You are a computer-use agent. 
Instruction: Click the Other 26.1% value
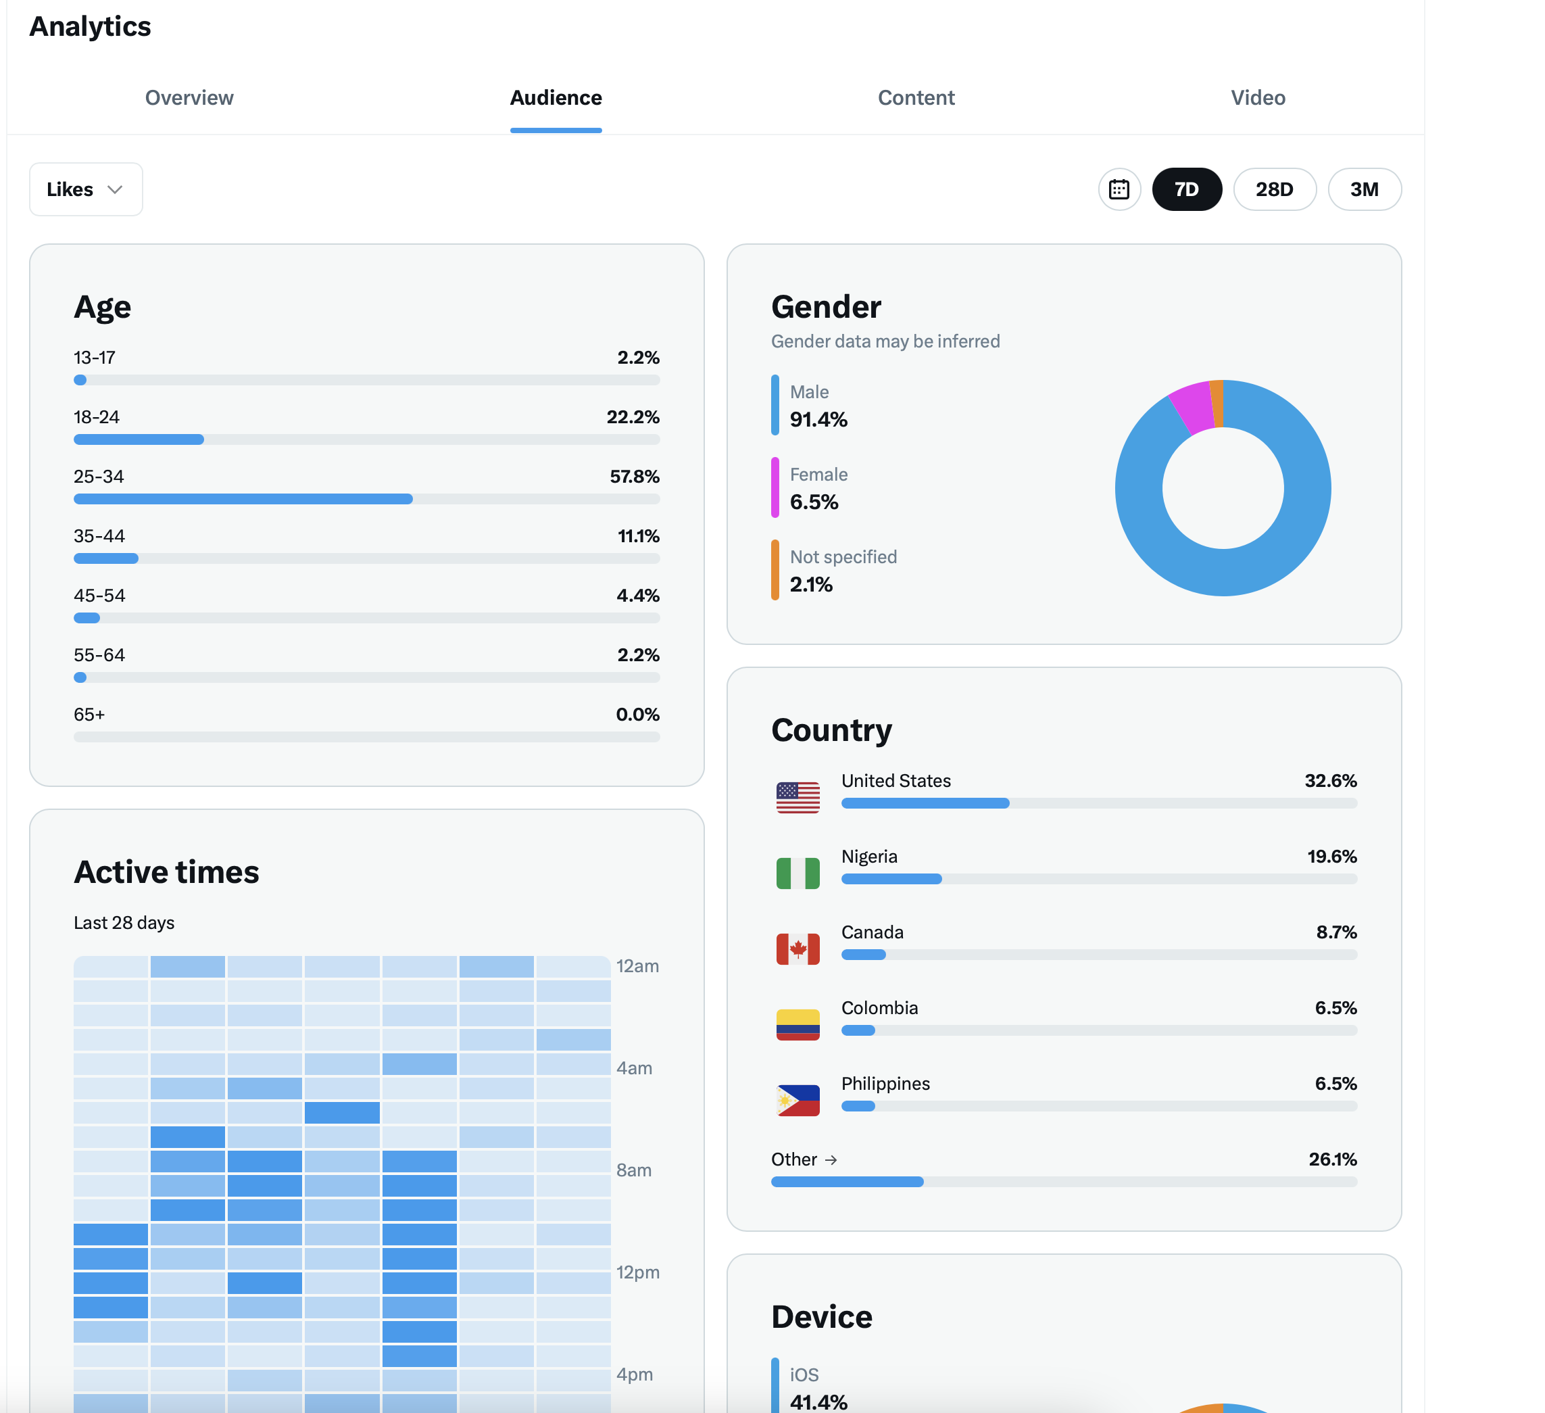tap(1333, 1159)
